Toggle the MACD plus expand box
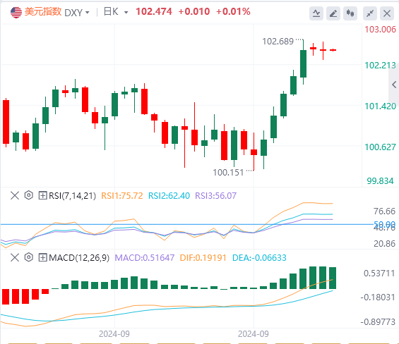The image size is (399, 344). tap(42, 257)
